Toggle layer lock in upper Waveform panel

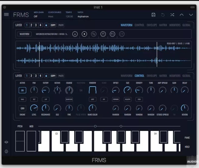46,25
